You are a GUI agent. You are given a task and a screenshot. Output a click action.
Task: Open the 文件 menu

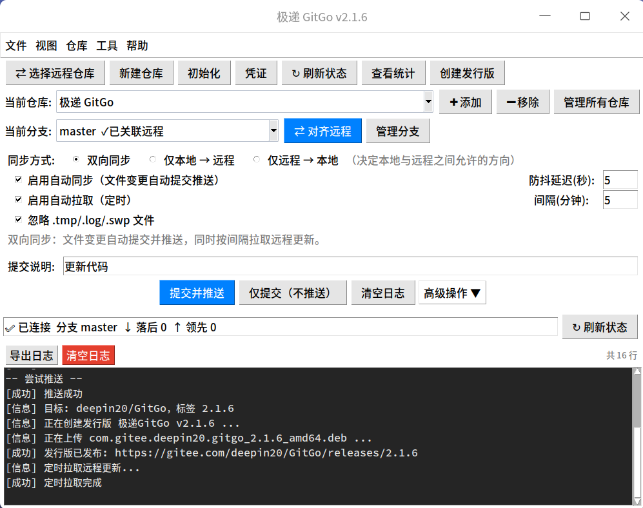(x=16, y=46)
